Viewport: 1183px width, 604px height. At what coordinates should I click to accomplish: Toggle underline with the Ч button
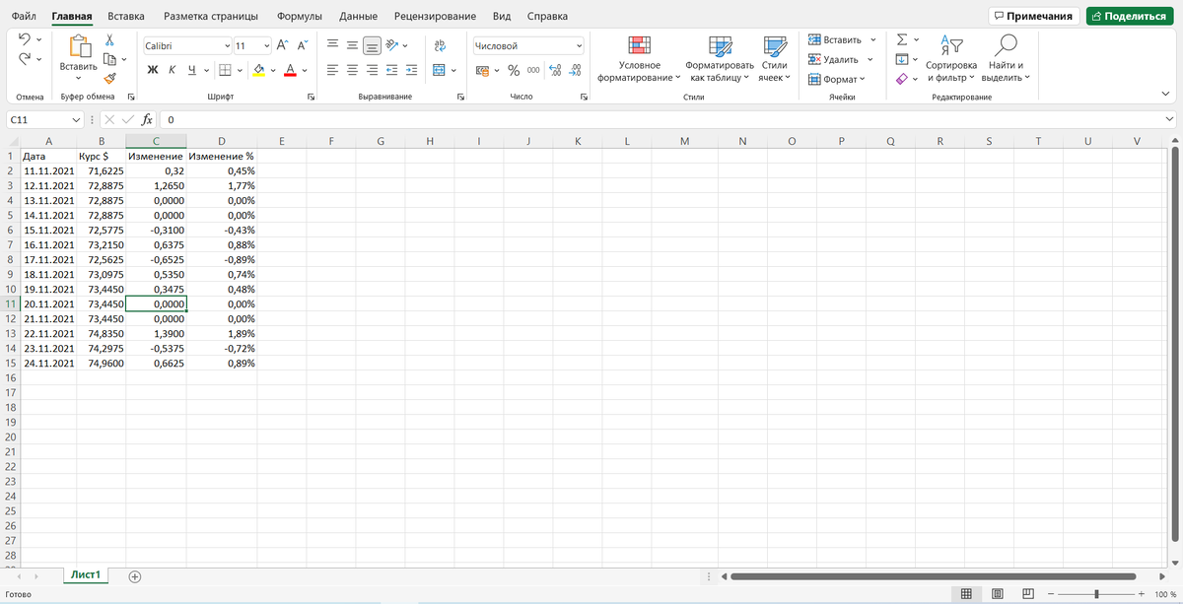pyautogui.click(x=192, y=70)
